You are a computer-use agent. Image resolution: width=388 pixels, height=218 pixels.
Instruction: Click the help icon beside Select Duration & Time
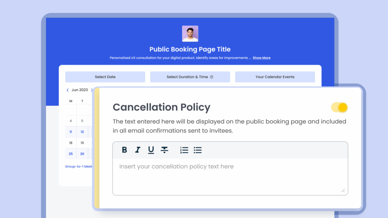pos(211,77)
